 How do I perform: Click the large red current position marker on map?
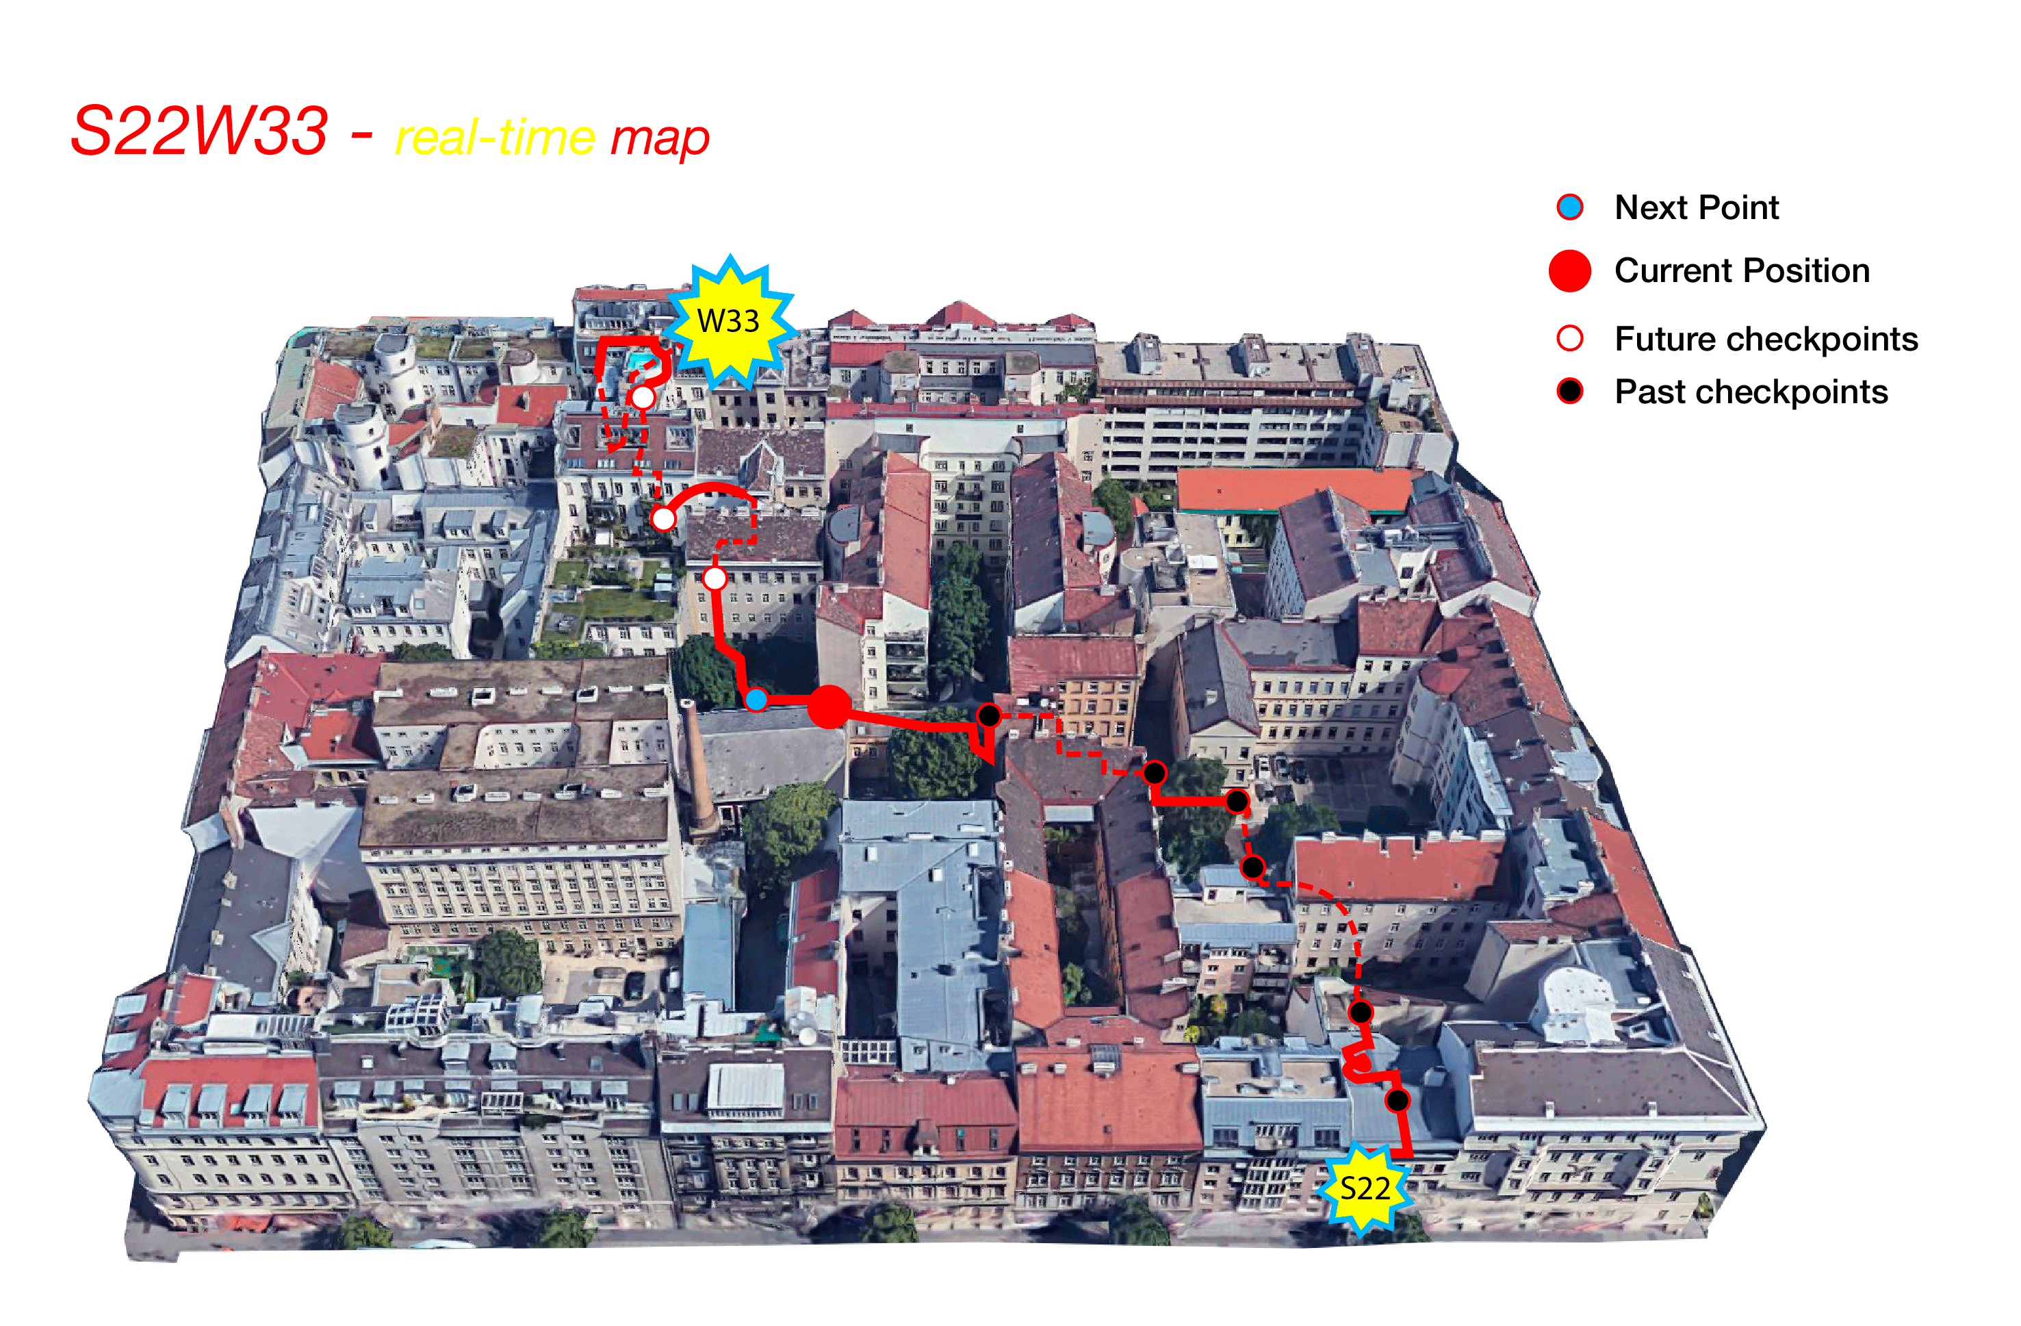tap(828, 706)
